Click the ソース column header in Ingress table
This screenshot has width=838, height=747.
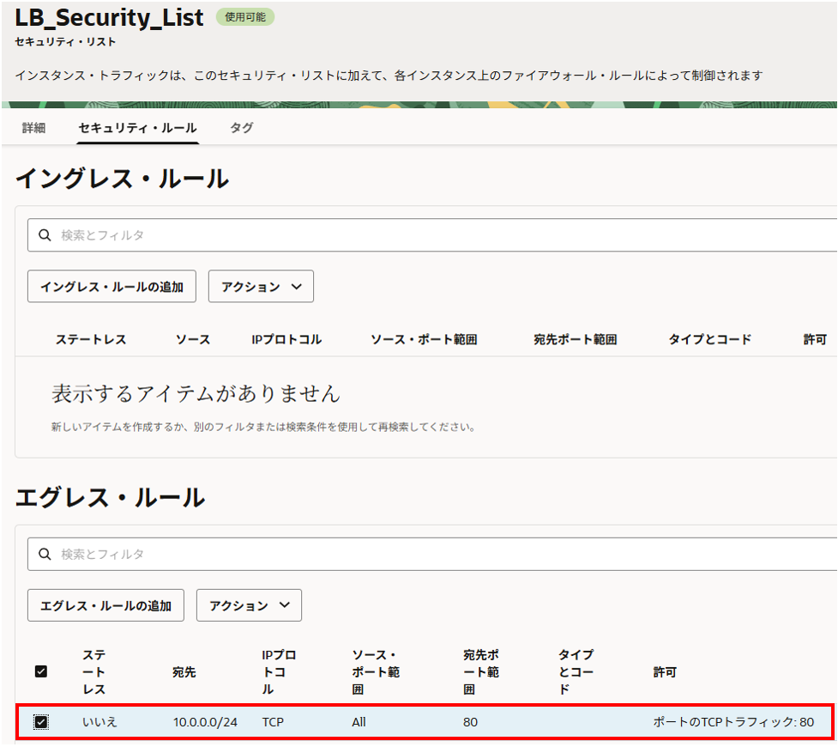tap(193, 339)
